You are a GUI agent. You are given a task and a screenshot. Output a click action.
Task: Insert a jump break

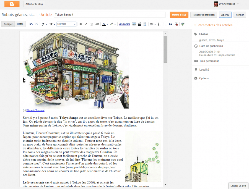[145, 24]
